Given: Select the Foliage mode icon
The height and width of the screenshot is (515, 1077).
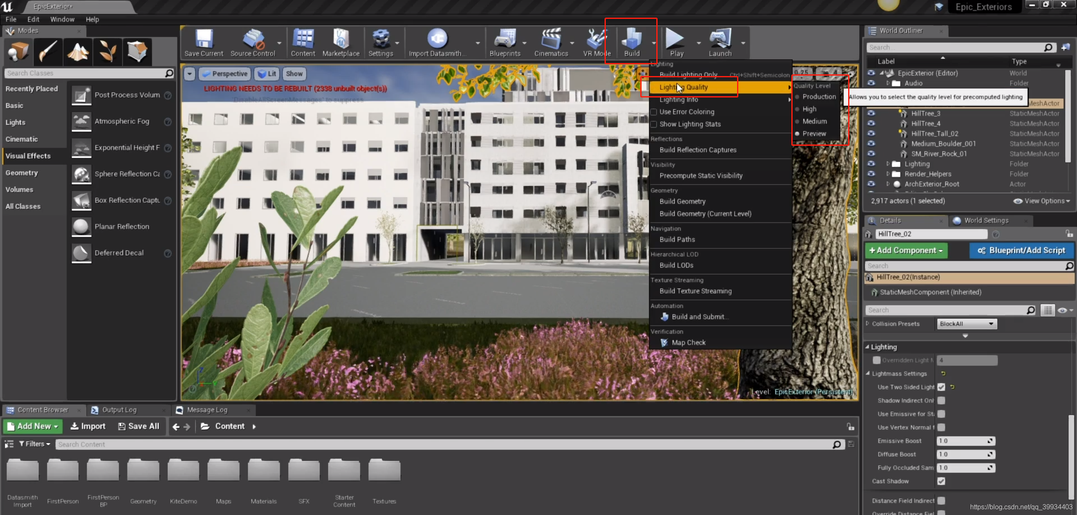Looking at the screenshot, I should [x=108, y=51].
